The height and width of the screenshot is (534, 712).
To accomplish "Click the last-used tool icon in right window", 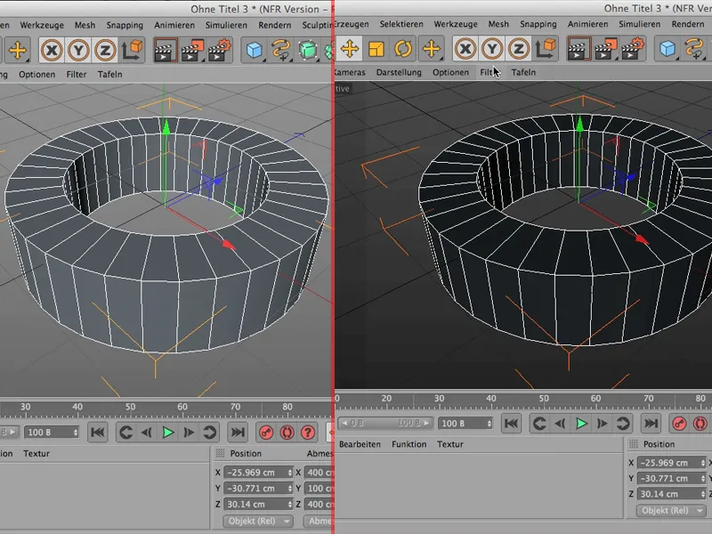I will click(431, 49).
